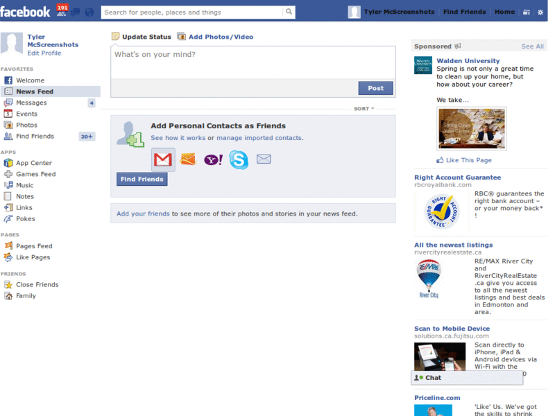
Task: Open privacy shortcuts lock icon
Action: pos(527,12)
